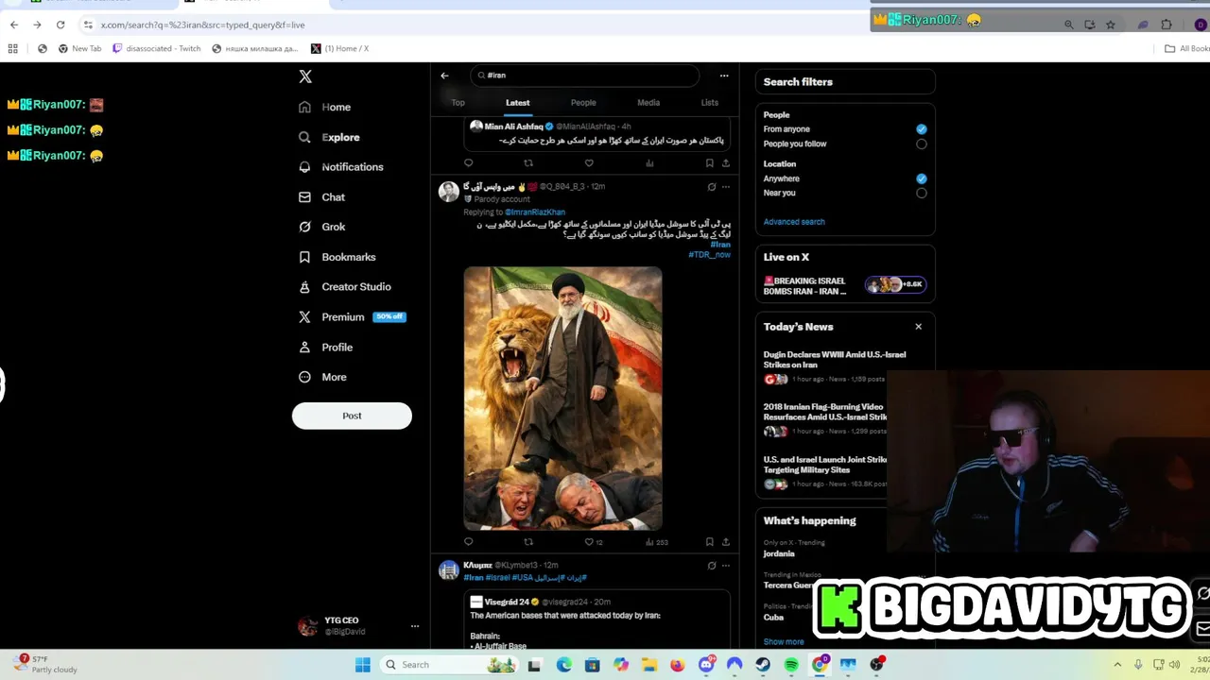Click the Premium X icon
This screenshot has width=1210, height=680.
pos(304,317)
